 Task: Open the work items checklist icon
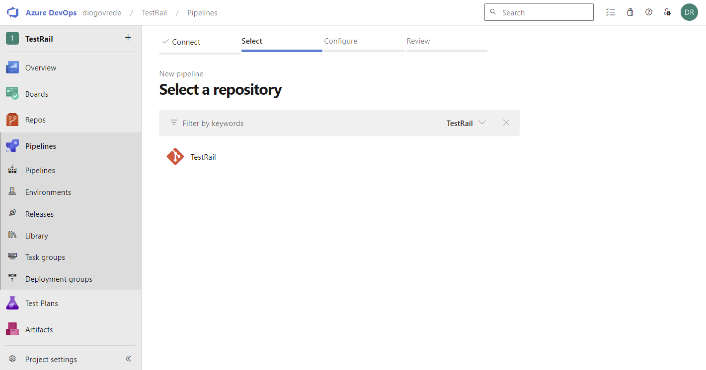611,12
